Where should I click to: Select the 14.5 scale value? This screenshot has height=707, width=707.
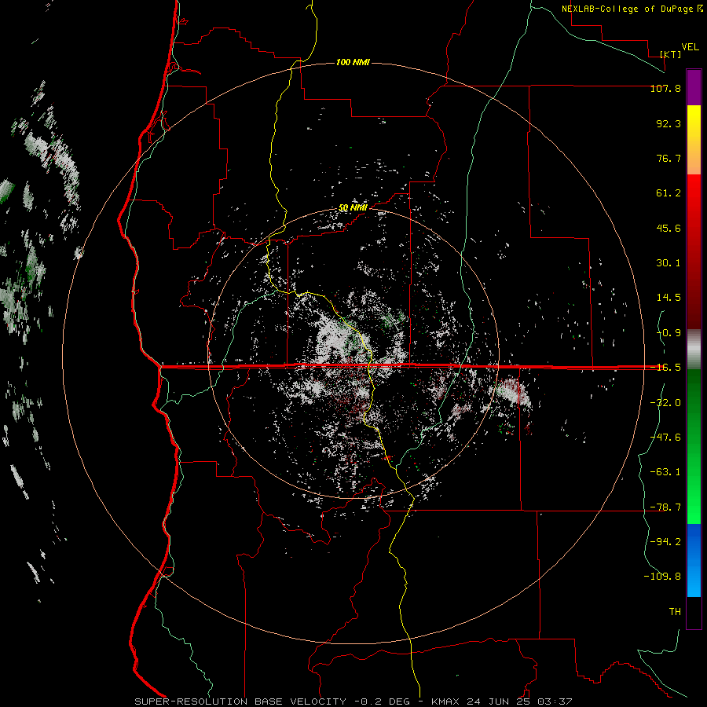click(669, 298)
